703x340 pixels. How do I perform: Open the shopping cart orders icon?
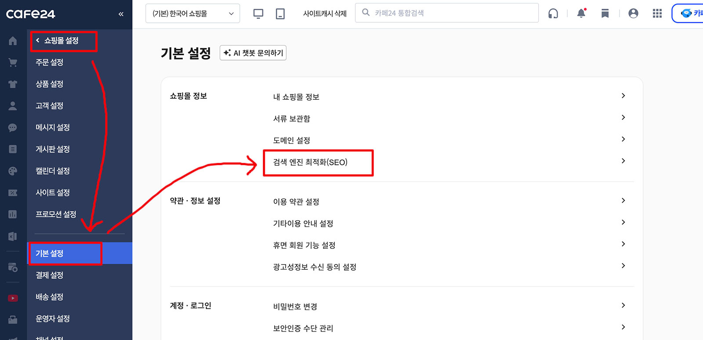coord(13,62)
